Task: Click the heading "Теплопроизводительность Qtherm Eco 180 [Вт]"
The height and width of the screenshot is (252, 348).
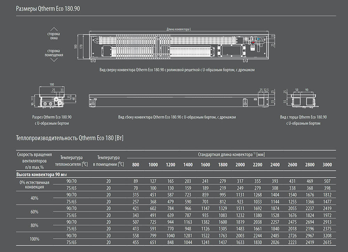Action: (70, 138)
